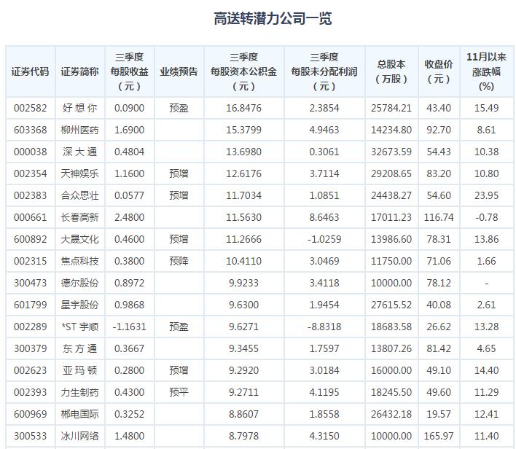Click the 三季度每股资本公积金 column header
This screenshot has width=516, height=449.
point(243,71)
